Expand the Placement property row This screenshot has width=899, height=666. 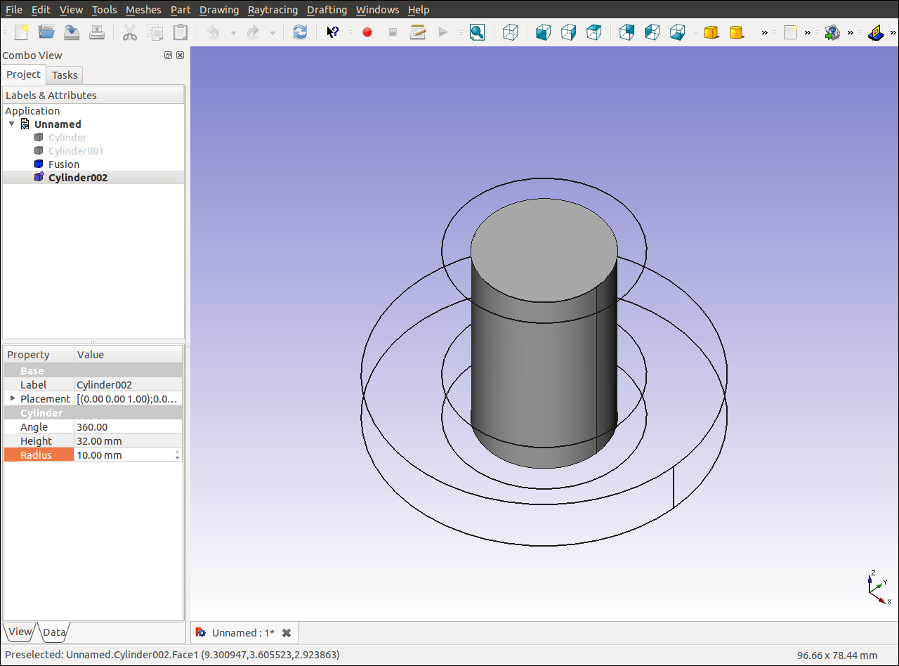(x=12, y=398)
